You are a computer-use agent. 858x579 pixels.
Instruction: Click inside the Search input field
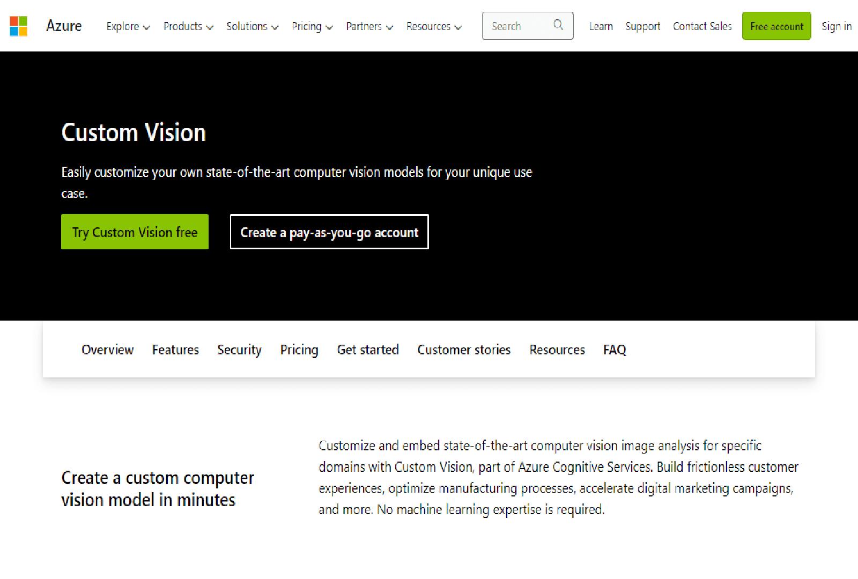tap(515, 25)
